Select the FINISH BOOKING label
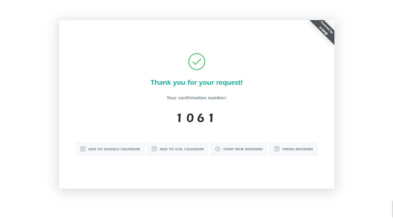 tap(298, 149)
